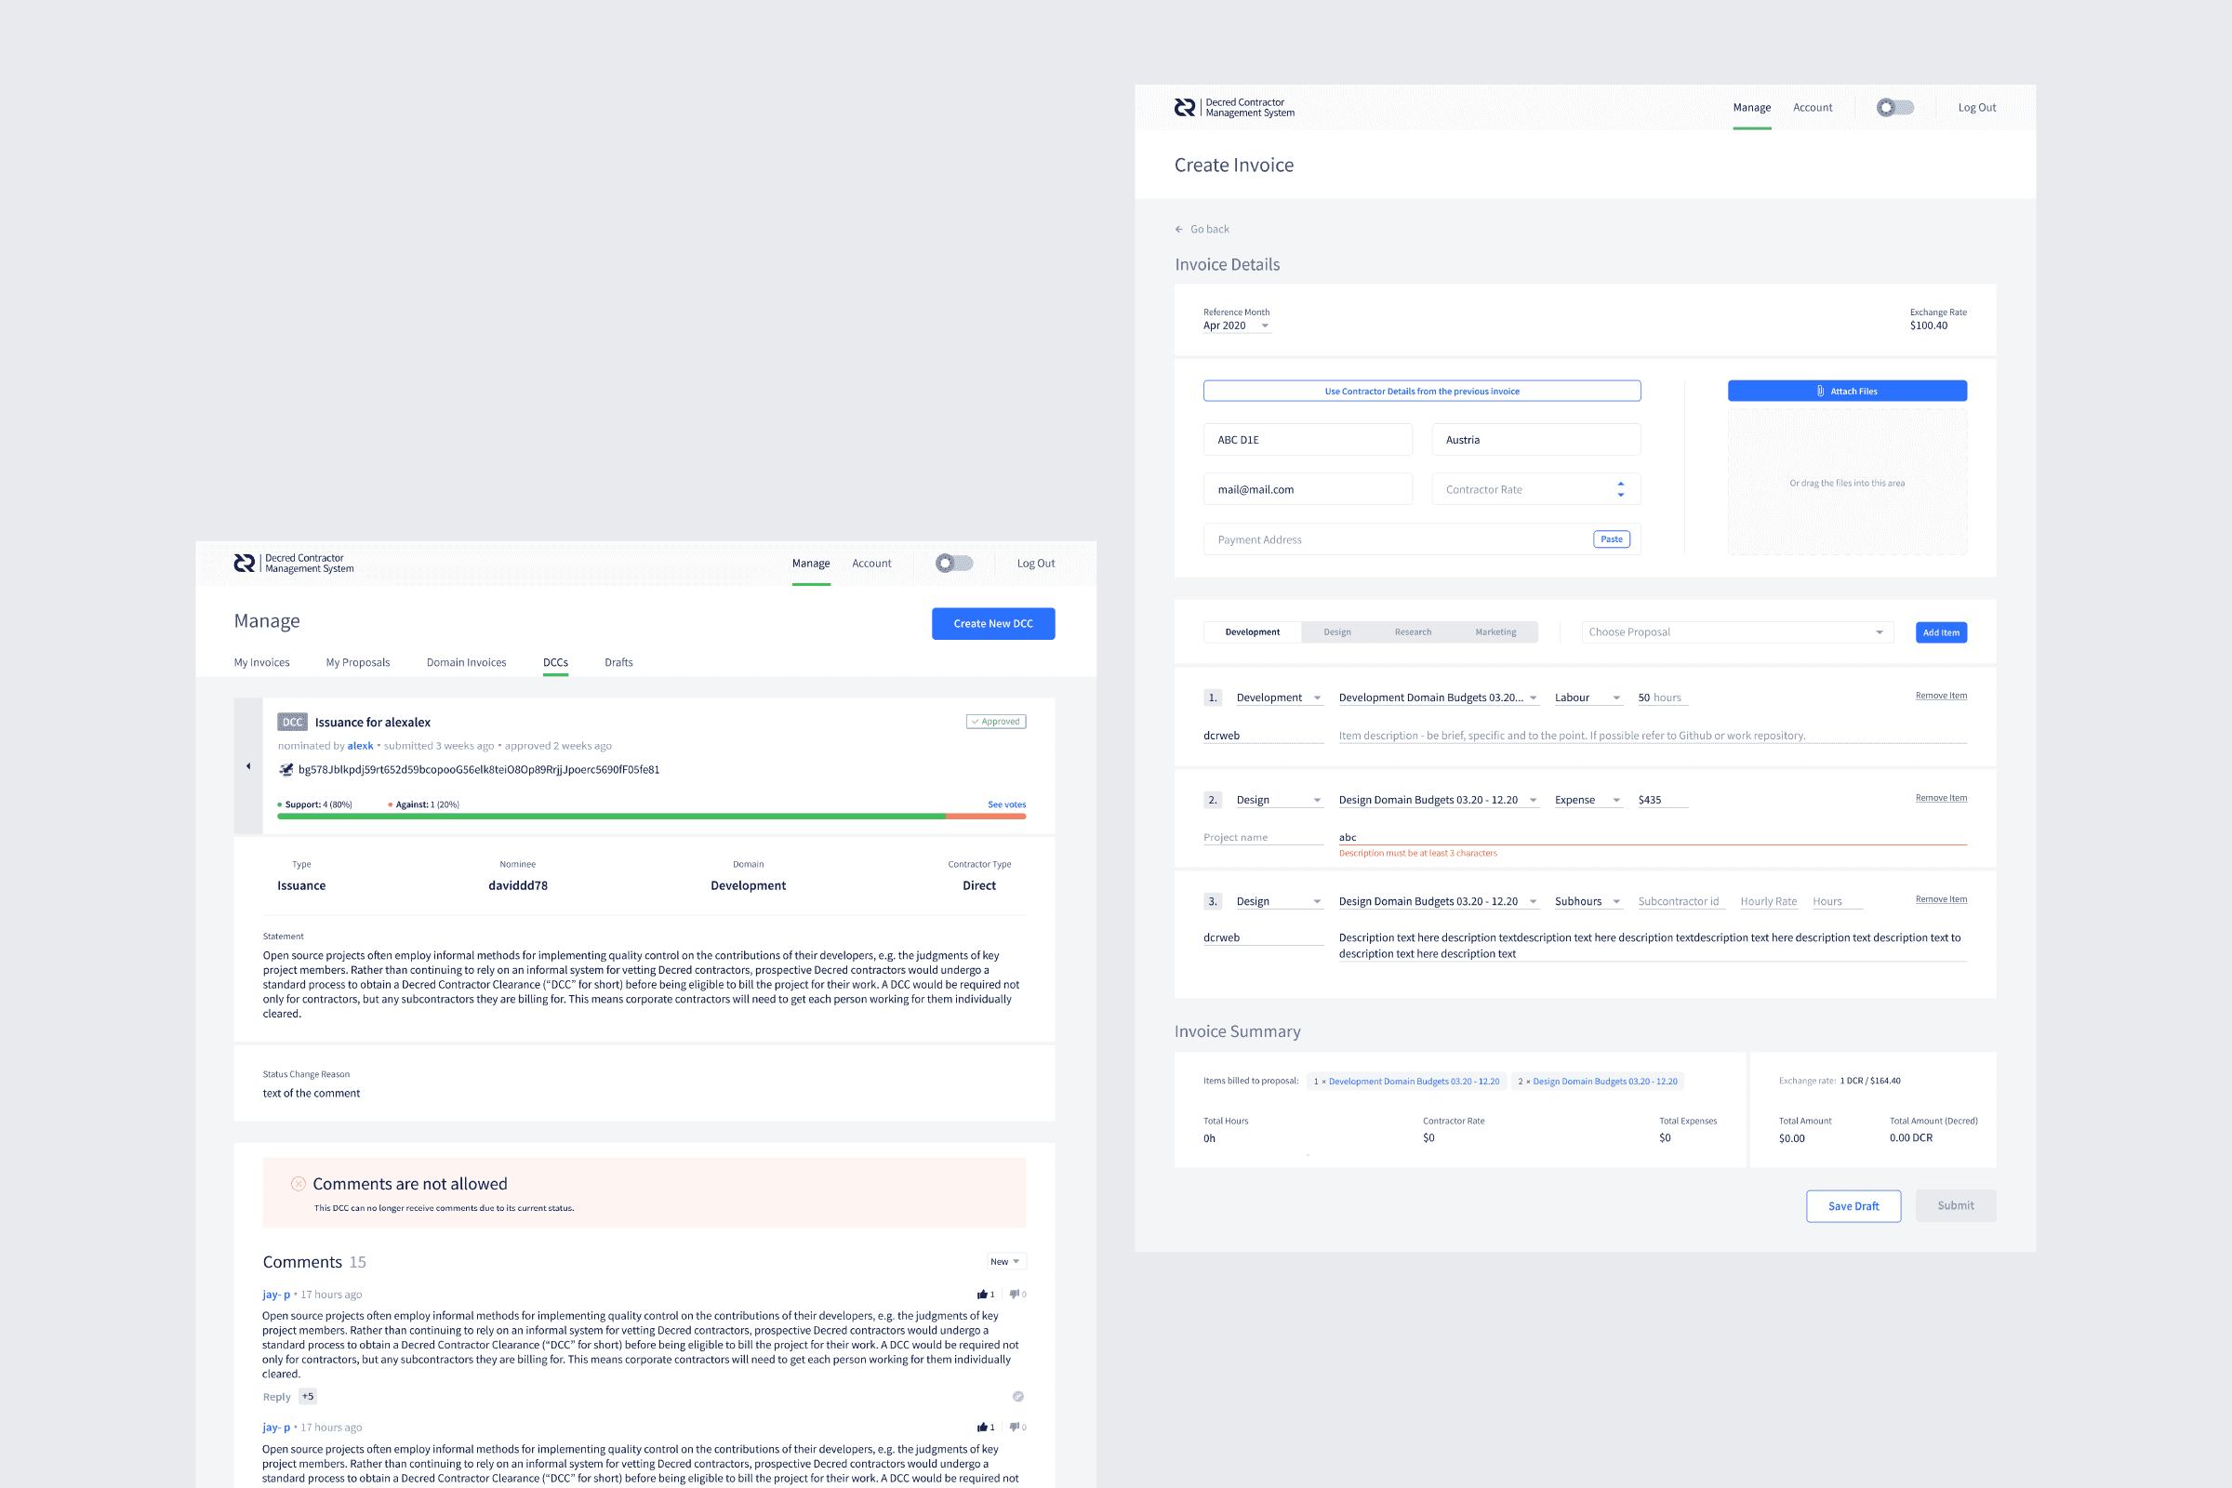Click the token icon next to the DCC hash
2232x1488 pixels.
[x=286, y=770]
